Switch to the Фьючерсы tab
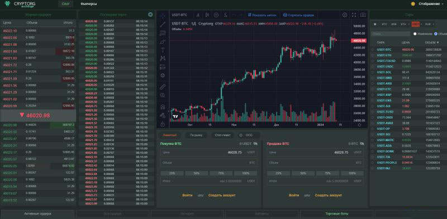The width and height of the screenshot is (447, 219). 88,4
